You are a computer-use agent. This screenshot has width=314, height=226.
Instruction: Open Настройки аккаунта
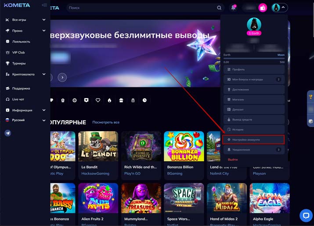[254, 140]
